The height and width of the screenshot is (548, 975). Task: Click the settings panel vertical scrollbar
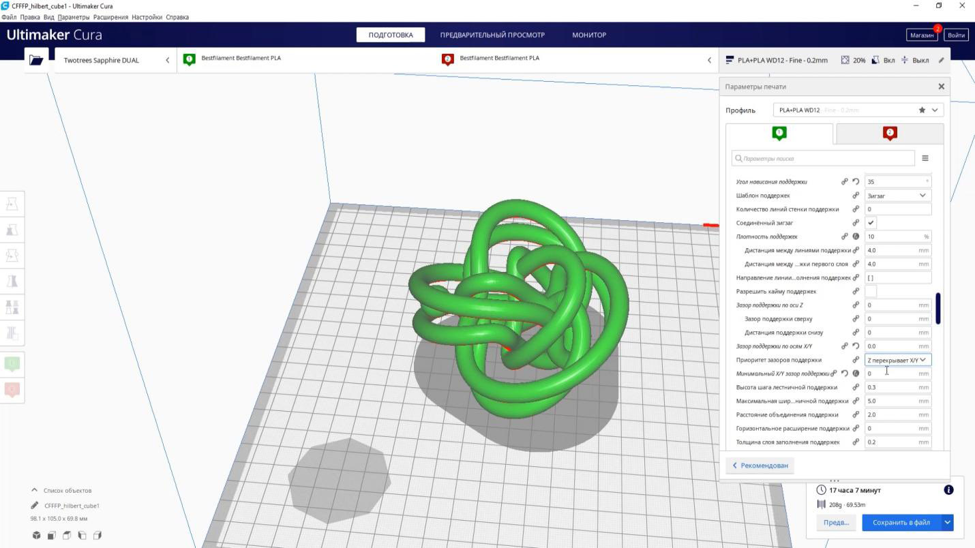pos(938,308)
